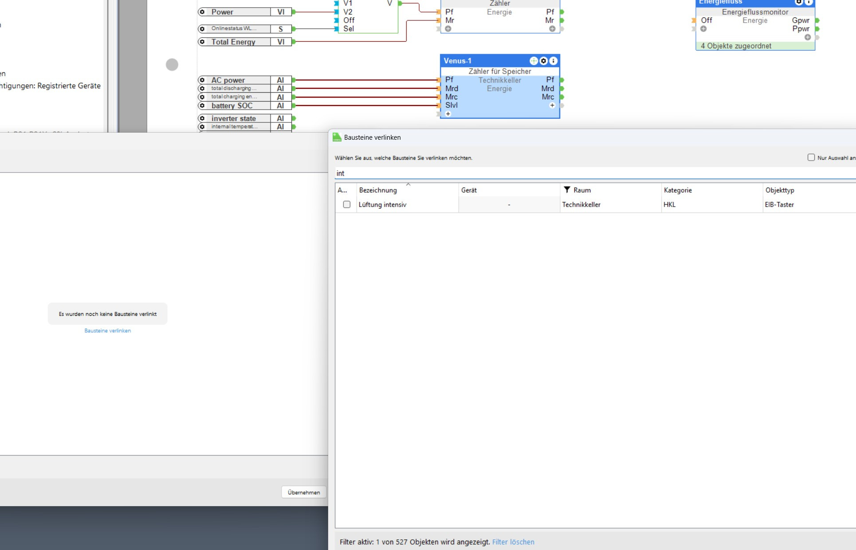The width and height of the screenshot is (856, 550).
Task: Enable the Nur Auswahl anzeigen checkbox
Action: 811,157
